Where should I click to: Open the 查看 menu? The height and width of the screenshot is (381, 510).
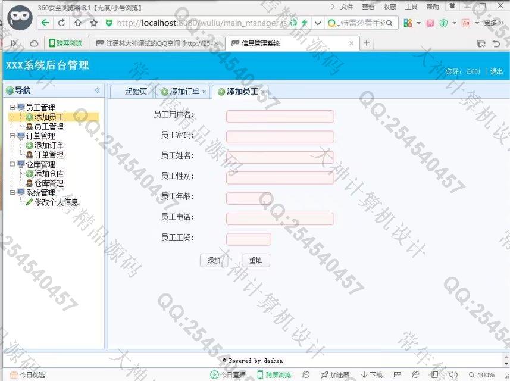tap(368, 7)
